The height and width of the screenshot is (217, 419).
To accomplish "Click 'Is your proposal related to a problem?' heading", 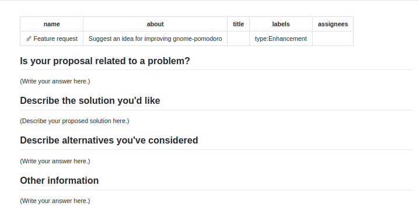I will coord(105,61).
